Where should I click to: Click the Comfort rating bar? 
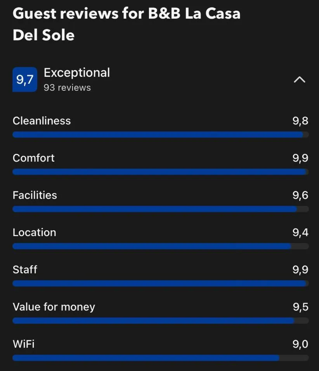[160, 172]
